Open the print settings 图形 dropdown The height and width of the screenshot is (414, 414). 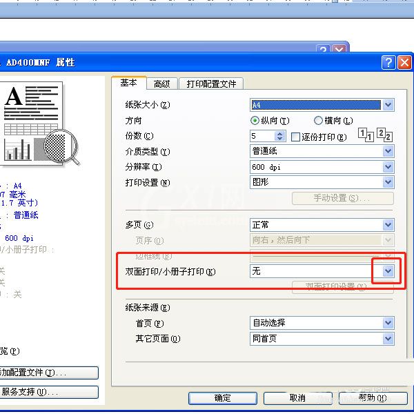tap(322, 182)
